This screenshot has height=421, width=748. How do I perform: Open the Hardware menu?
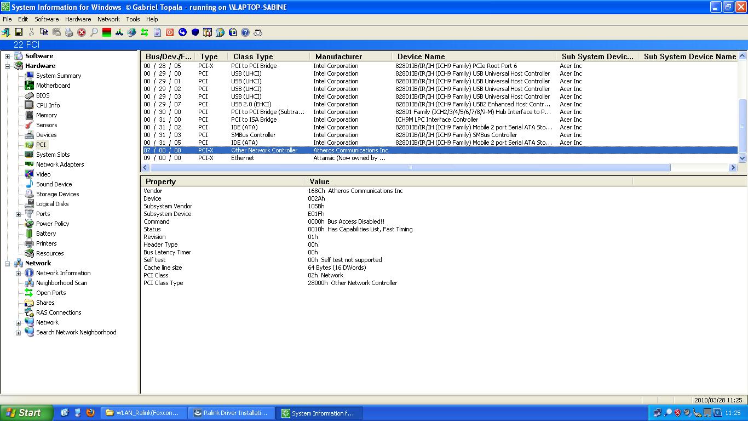coord(78,19)
